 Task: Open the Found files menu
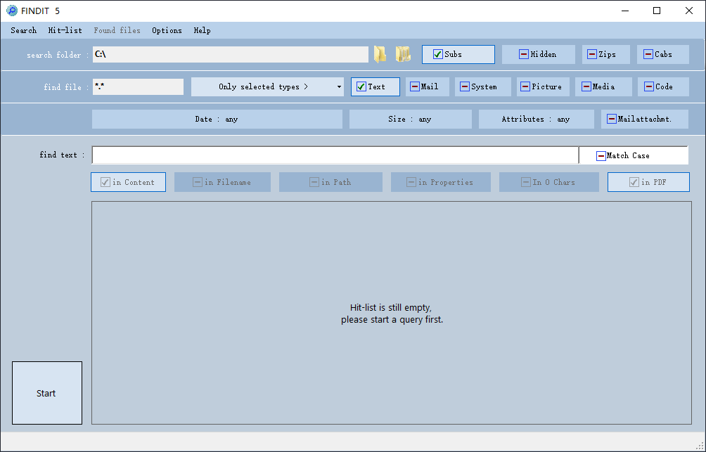coord(117,31)
